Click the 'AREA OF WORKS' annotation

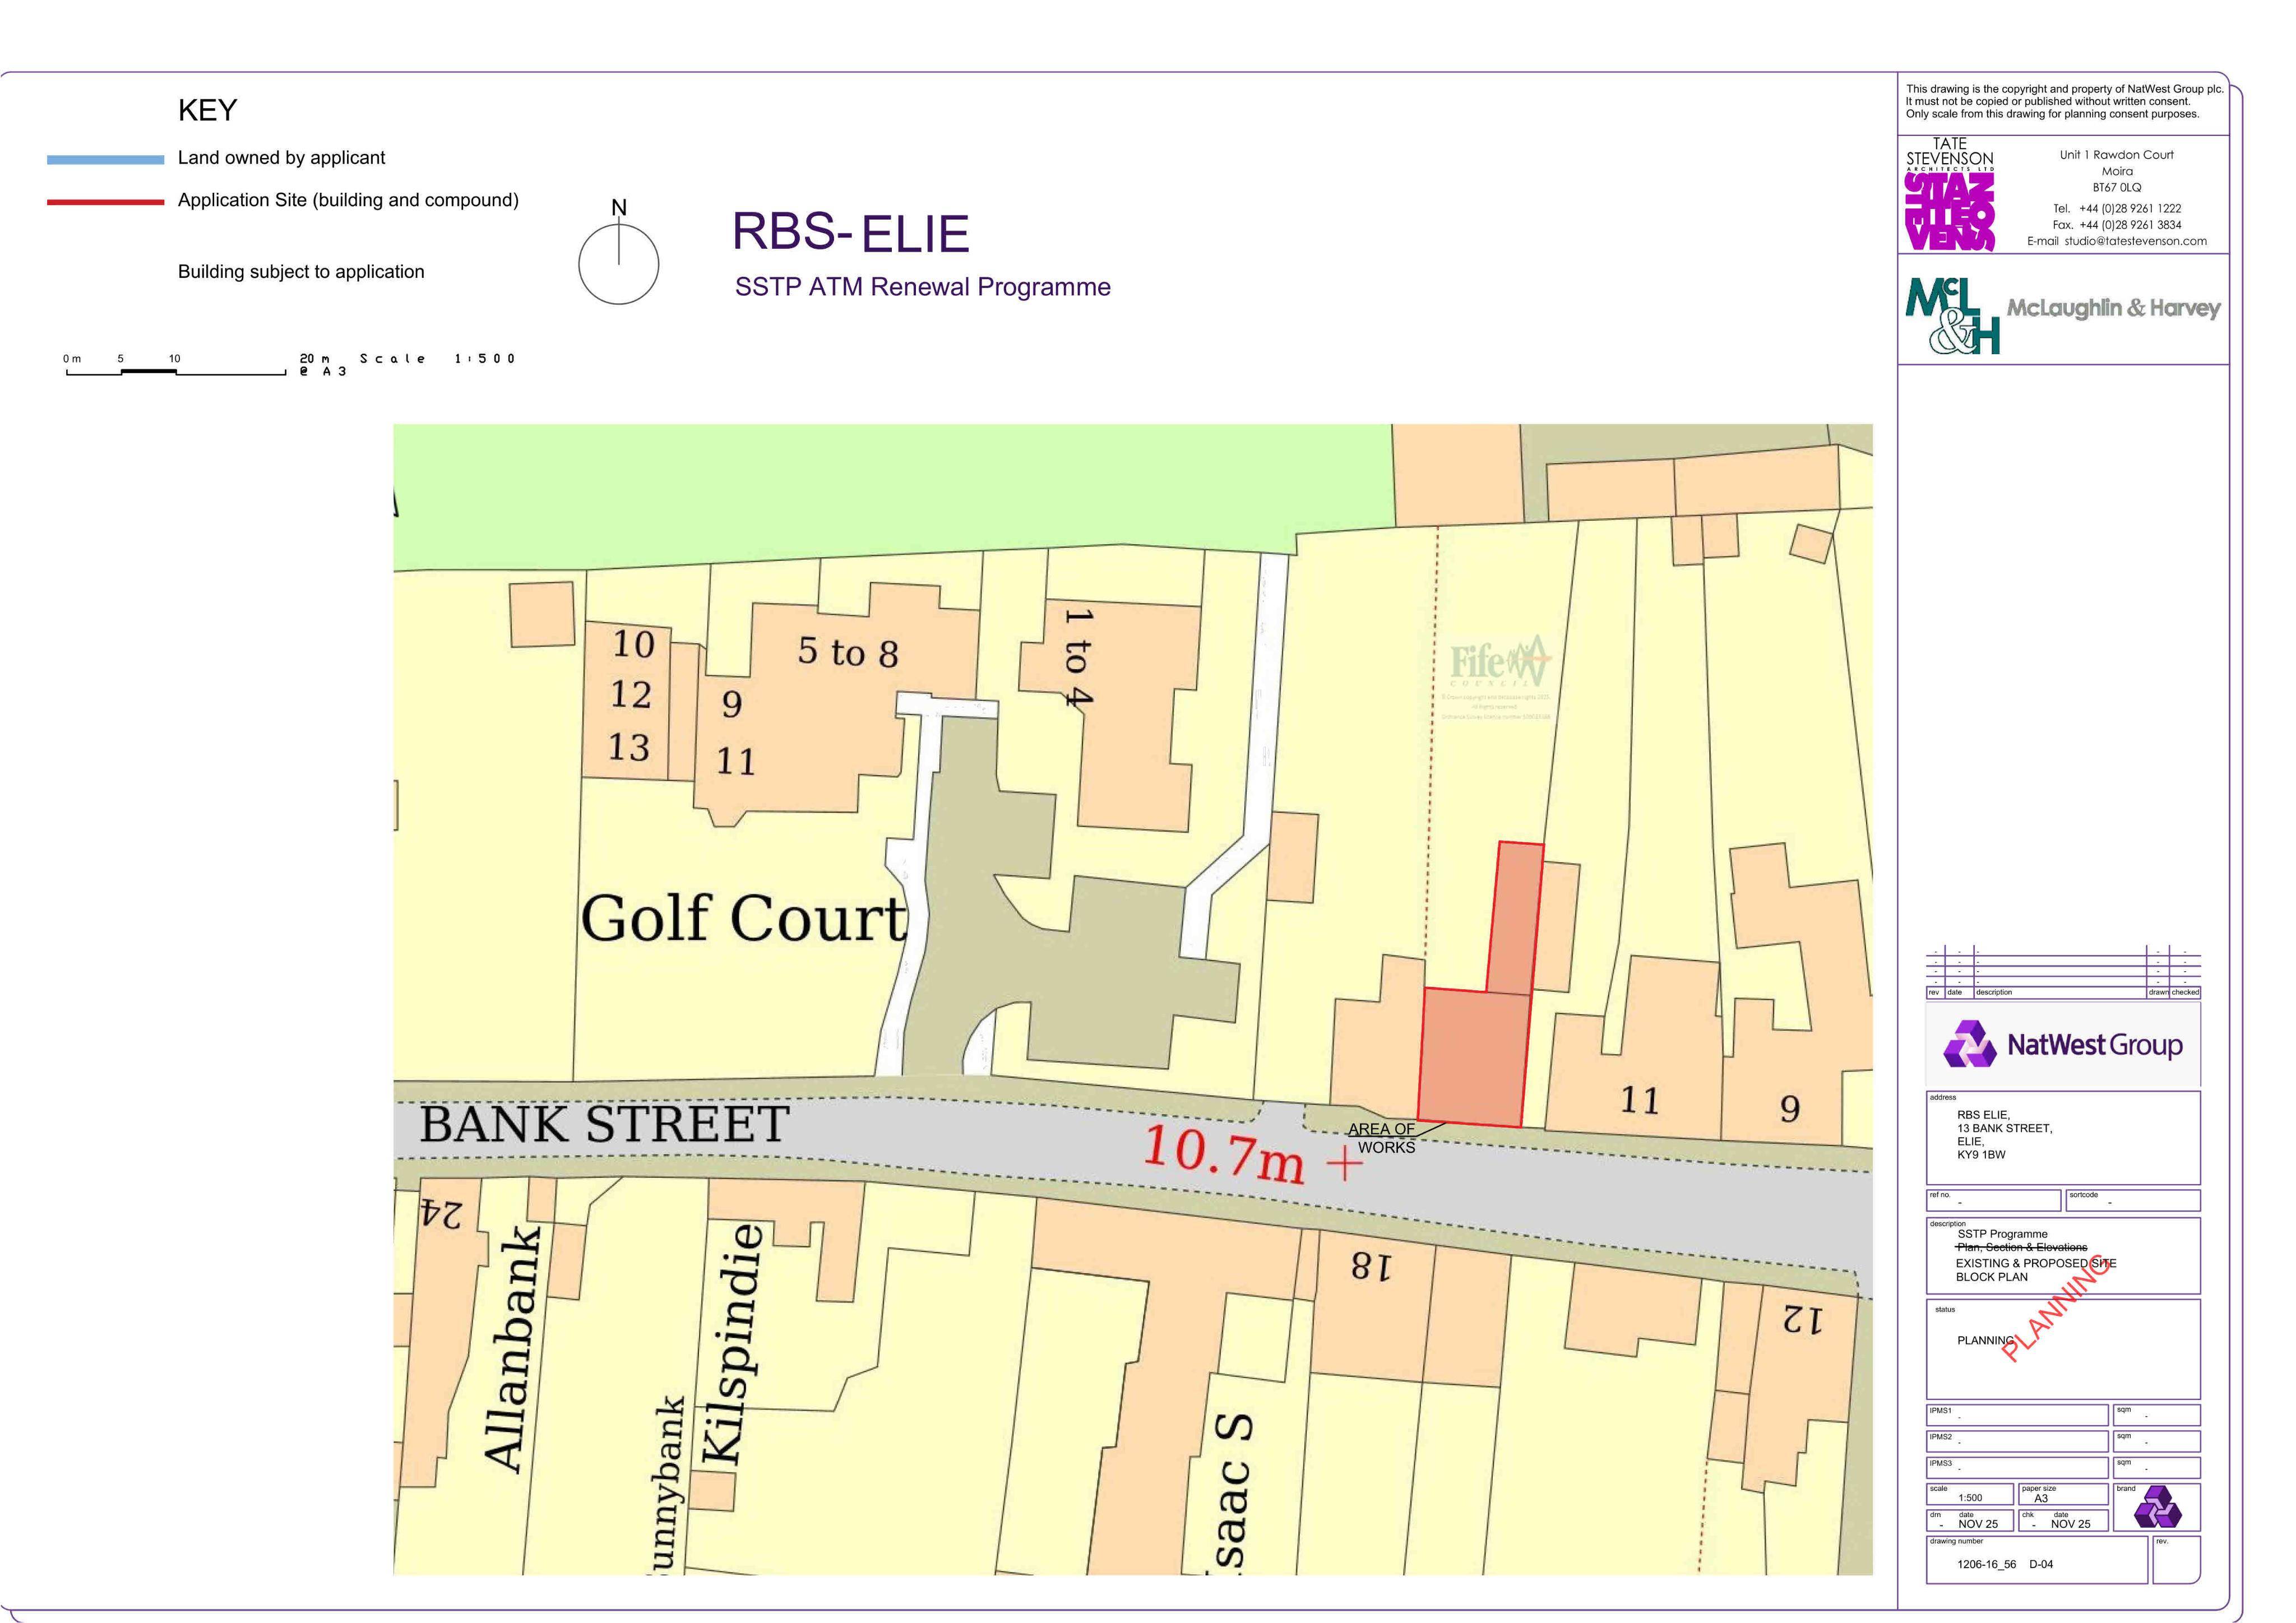pos(1384,1138)
